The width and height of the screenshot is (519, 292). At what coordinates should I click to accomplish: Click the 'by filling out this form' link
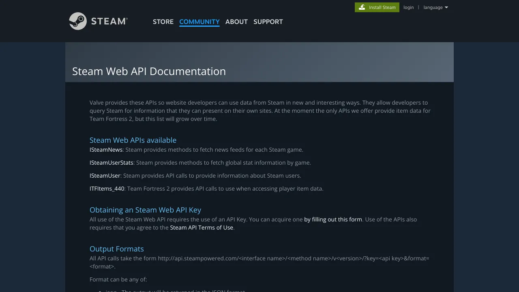click(333, 219)
